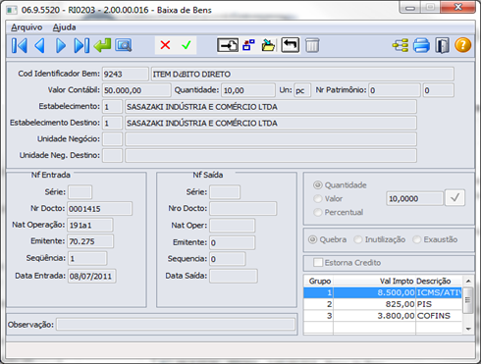Click the tax grid scrollbar thumb
Screen dimensions: 481x364
pyautogui.click(x=468, y=300)
